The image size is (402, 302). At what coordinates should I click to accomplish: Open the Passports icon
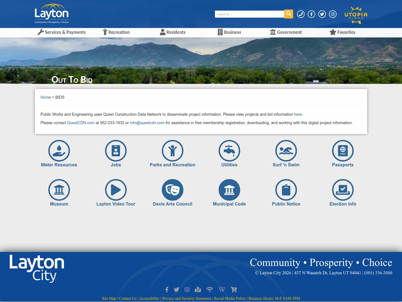343,150
